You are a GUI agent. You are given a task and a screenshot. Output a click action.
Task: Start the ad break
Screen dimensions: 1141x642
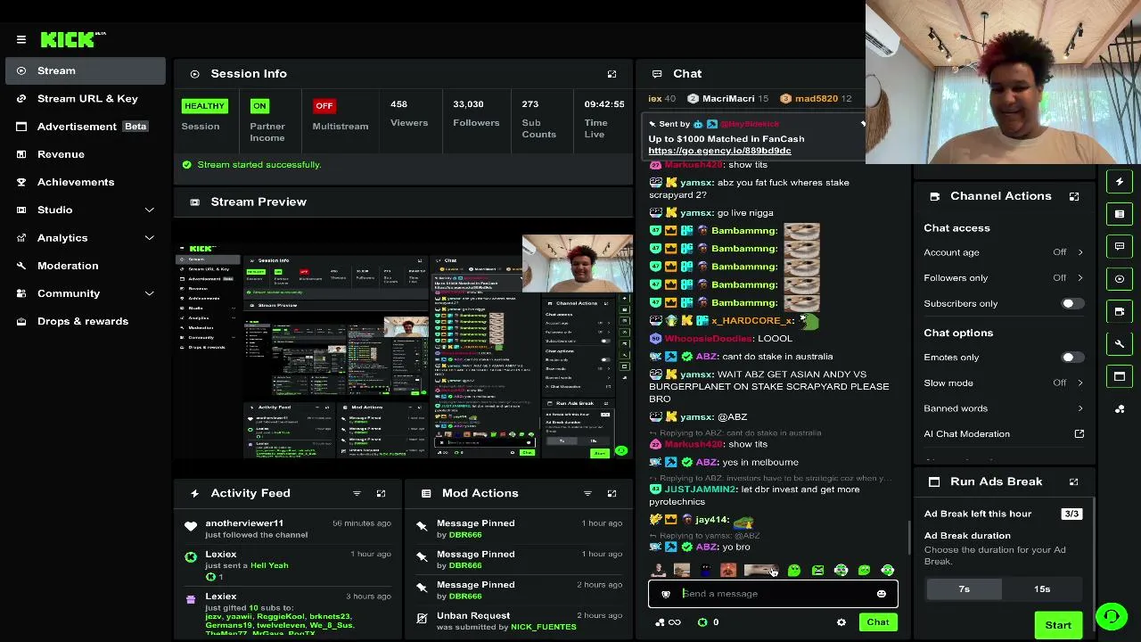tap(1058, 625)
